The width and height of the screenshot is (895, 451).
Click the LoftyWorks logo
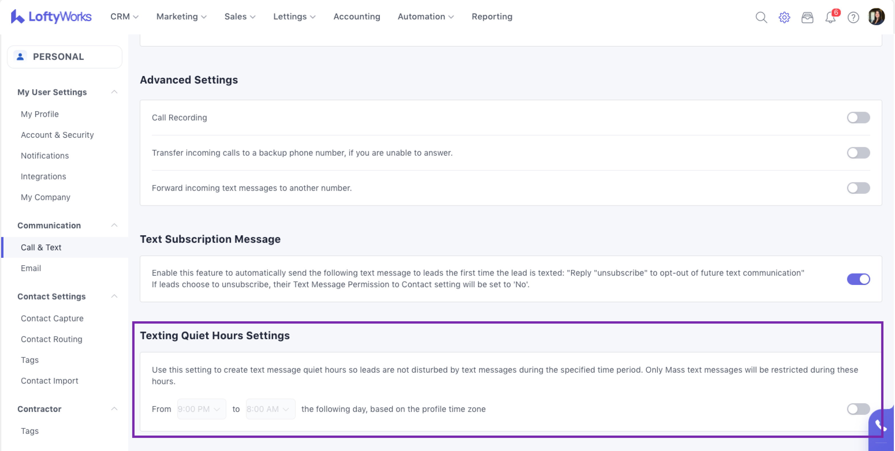click(x=51, y=17)
